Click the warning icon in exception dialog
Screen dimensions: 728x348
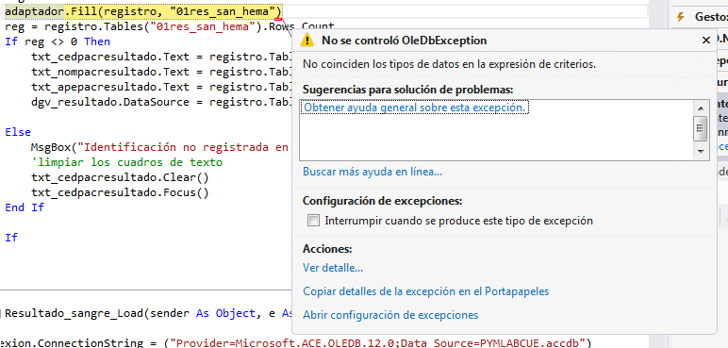point(306,41)
